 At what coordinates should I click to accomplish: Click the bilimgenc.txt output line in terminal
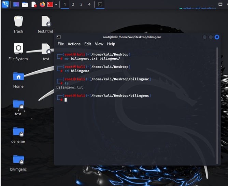coord(70,87)
